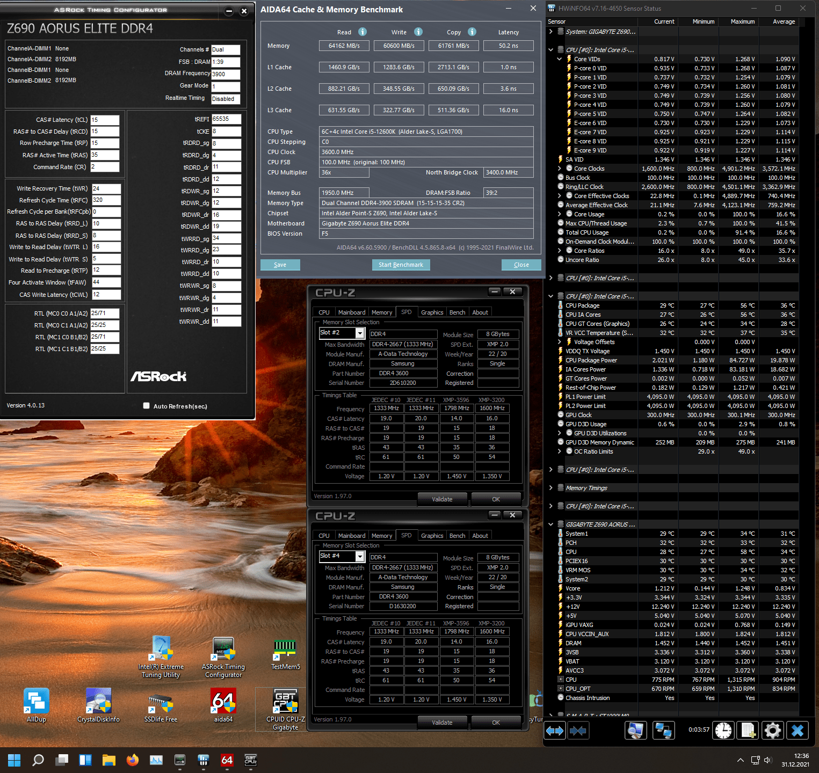This screenshot has height=773, width=819.
Task: Click the Read info icon in AIDA64
Action: point(363,32)
